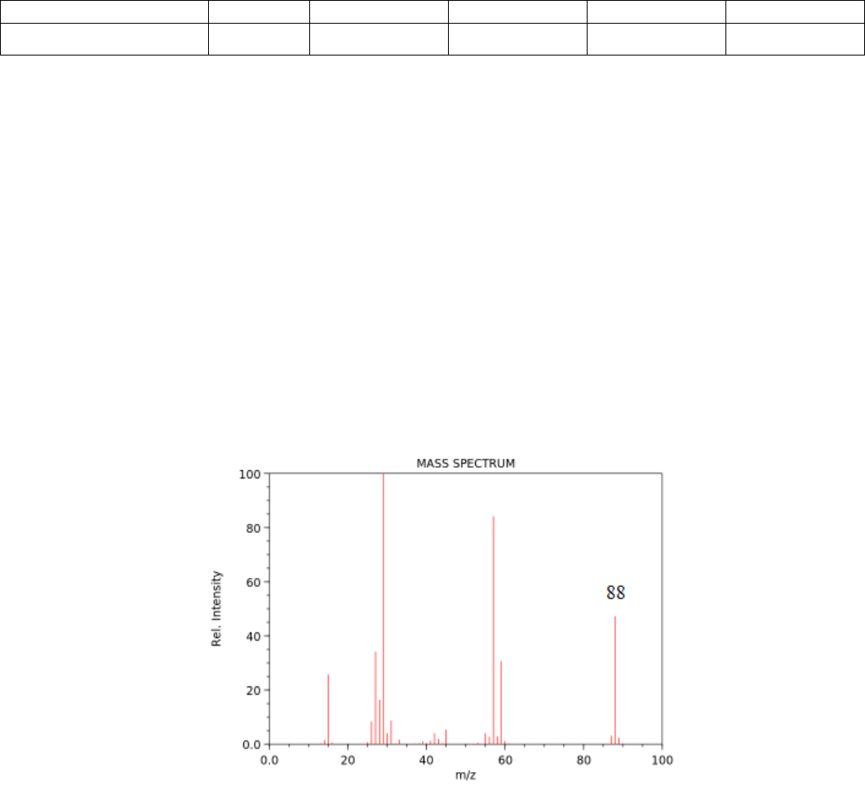The height and width of the screenshot is (786, 865).
Task: Click the peak at m/z 59
Action: [x=501, y=702]
